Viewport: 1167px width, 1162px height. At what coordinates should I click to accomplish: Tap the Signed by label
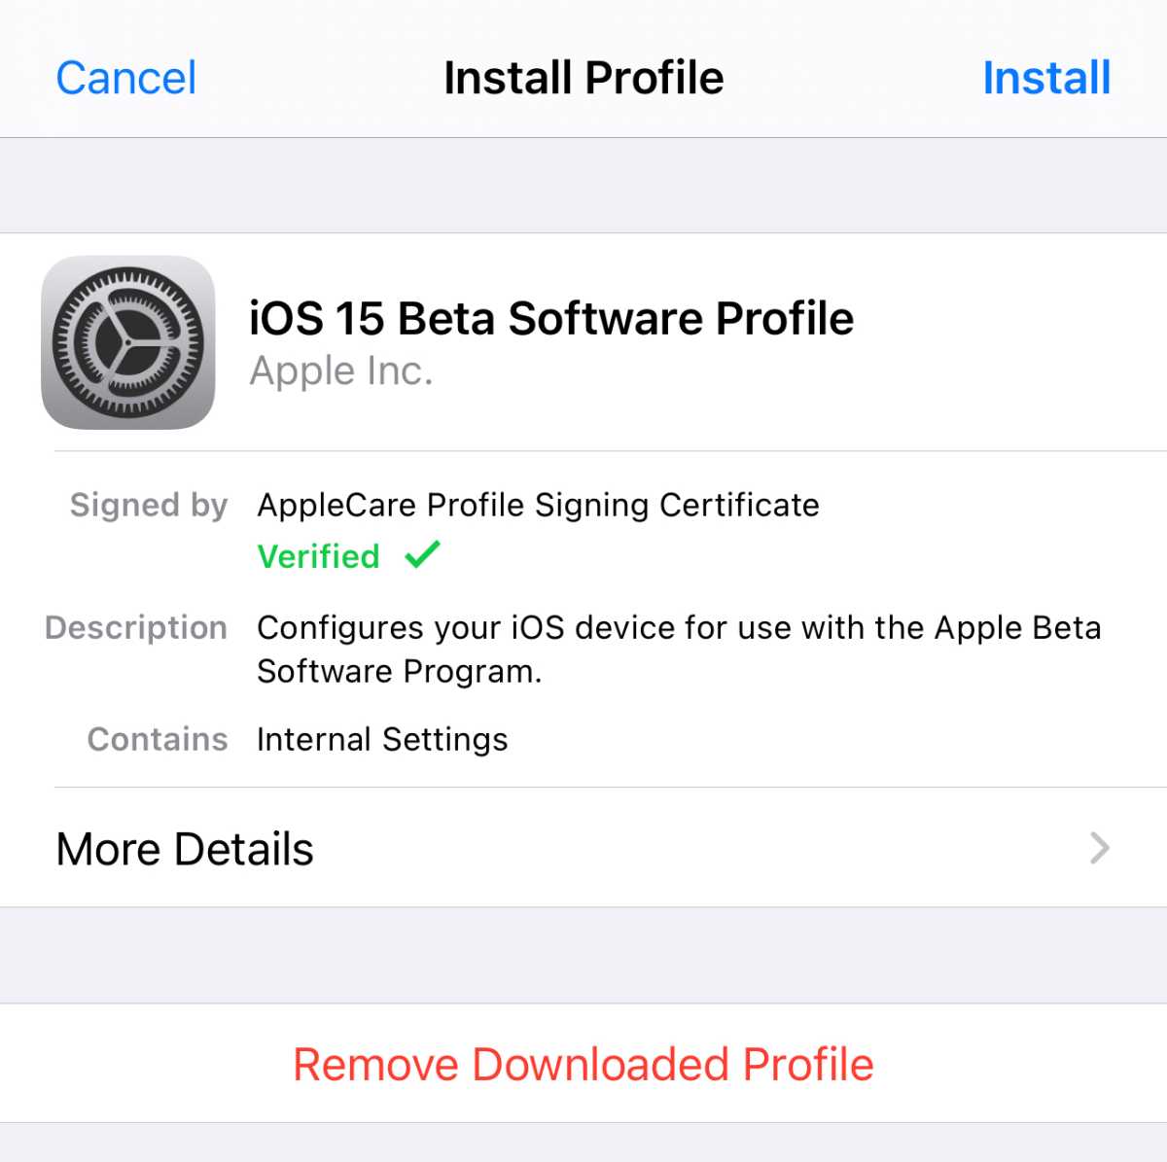[x=149, y=505]
